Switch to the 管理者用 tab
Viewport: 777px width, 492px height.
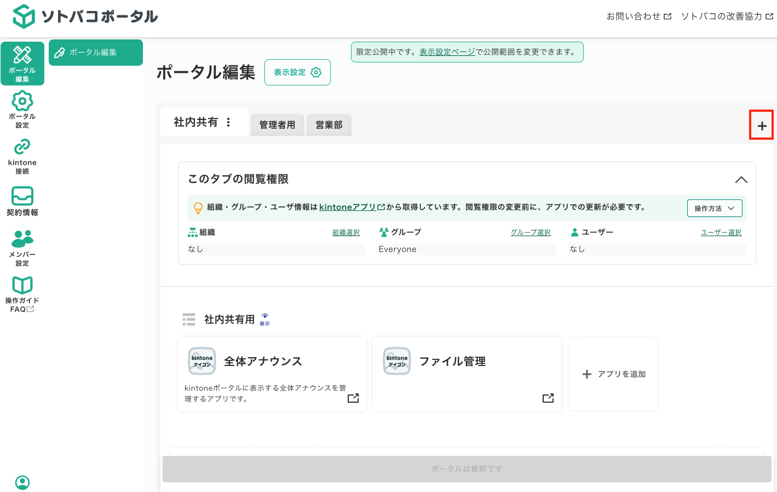[x=277, y=125]
